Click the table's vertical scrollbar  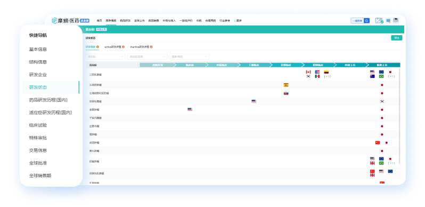[x=399, y=116]
